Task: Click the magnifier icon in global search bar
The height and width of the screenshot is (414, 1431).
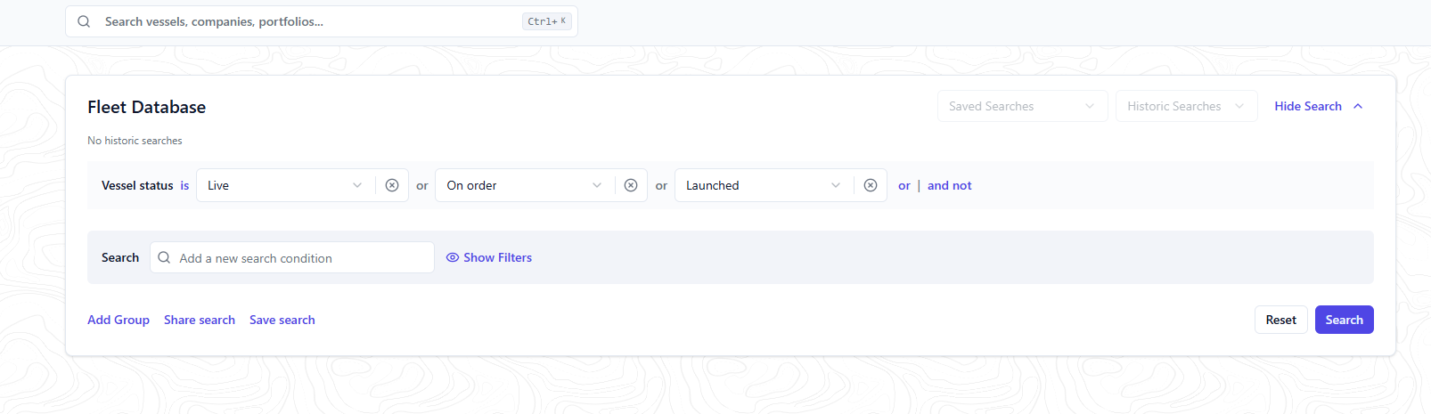Action: [84, 21]
